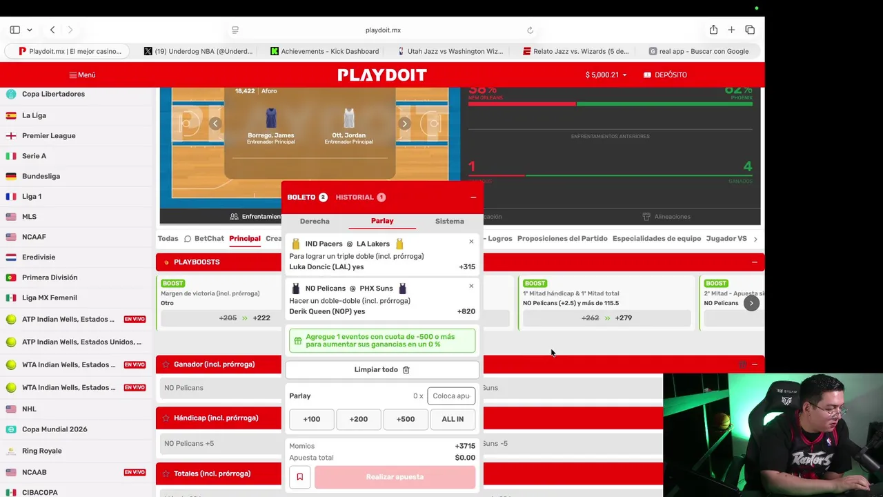Click the Realizar apuesta button
Viewport: 883px width, 497px height.
pyautogui.click(x=395, y=477)
